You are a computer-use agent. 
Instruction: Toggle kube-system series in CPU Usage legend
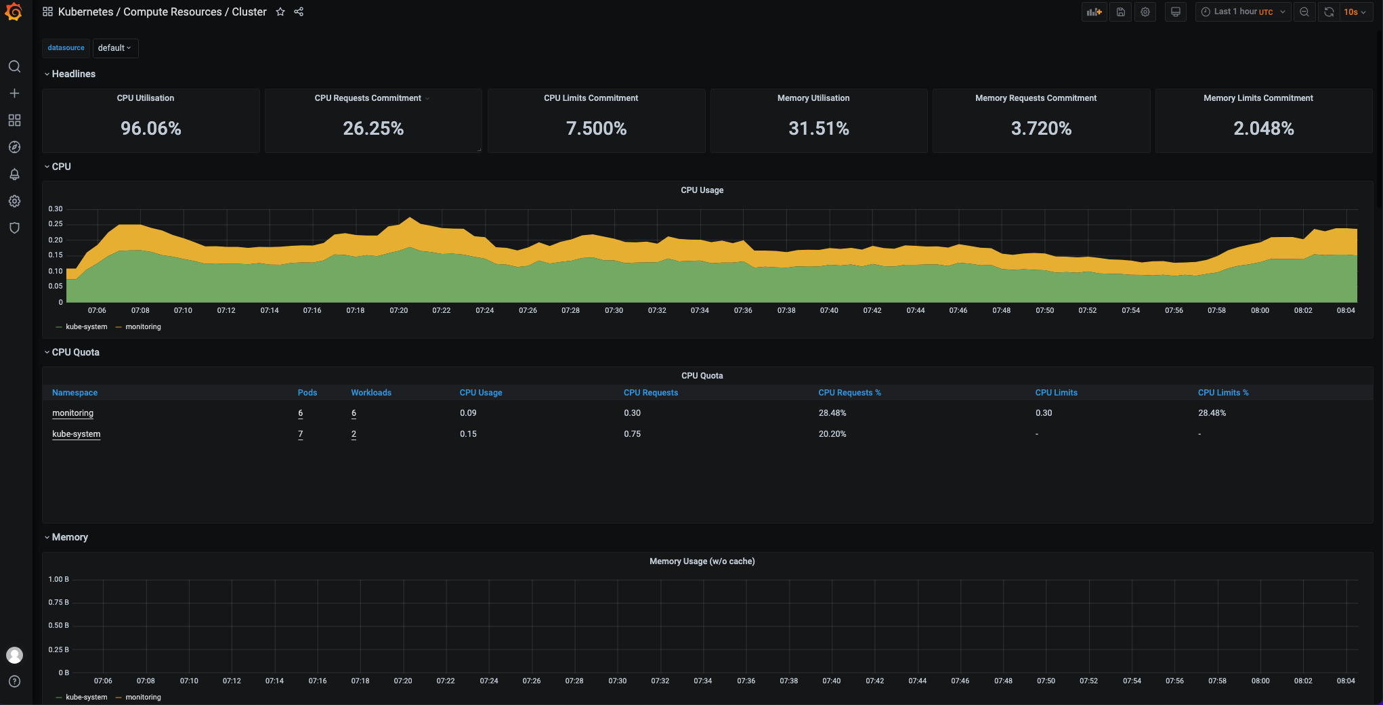tap(86, 327)
